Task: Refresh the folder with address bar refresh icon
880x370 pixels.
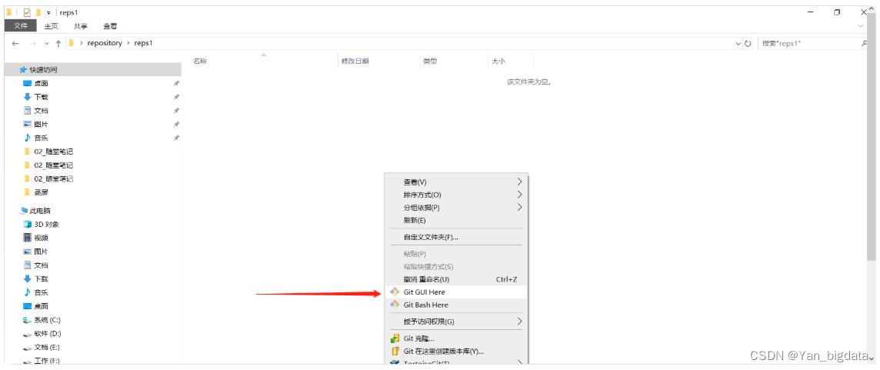Action: coord(748,43)
